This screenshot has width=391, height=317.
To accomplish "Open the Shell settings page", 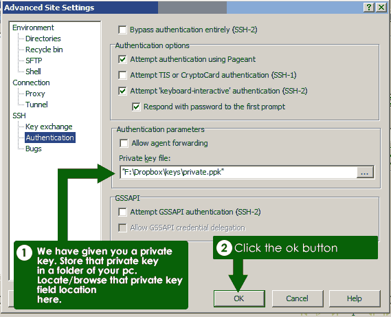I will (x=33, y=72).
